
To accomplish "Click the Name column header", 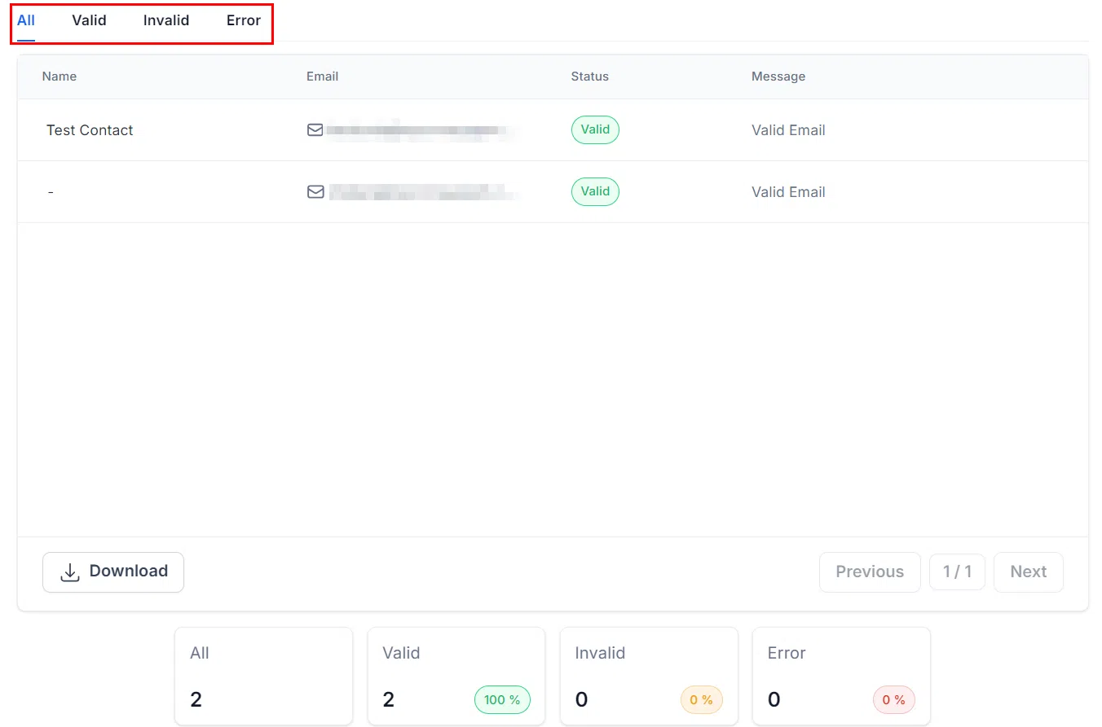I will [60, 77].
